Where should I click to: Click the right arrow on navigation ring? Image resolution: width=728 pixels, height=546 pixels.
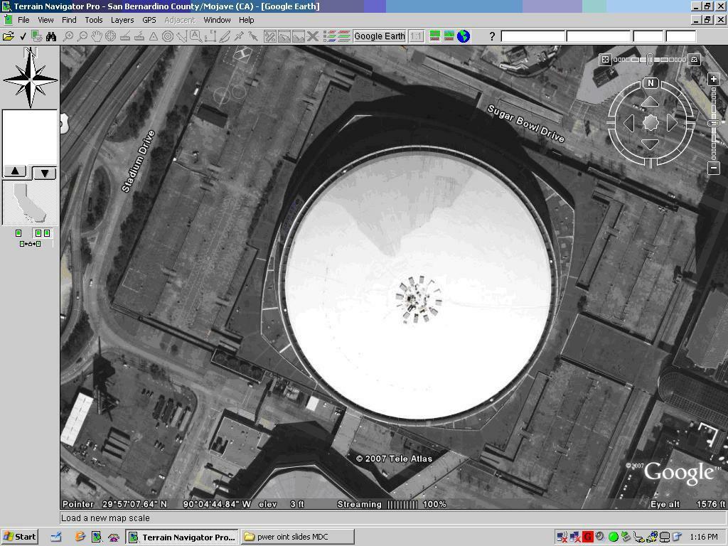671,123
